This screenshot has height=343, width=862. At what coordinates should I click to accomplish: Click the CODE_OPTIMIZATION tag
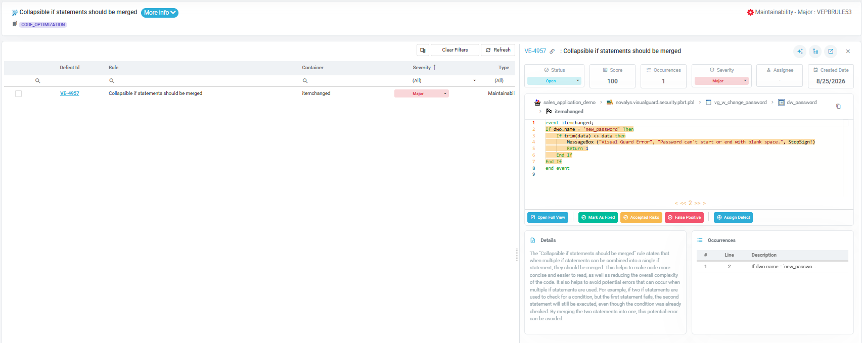click(43, 24)
